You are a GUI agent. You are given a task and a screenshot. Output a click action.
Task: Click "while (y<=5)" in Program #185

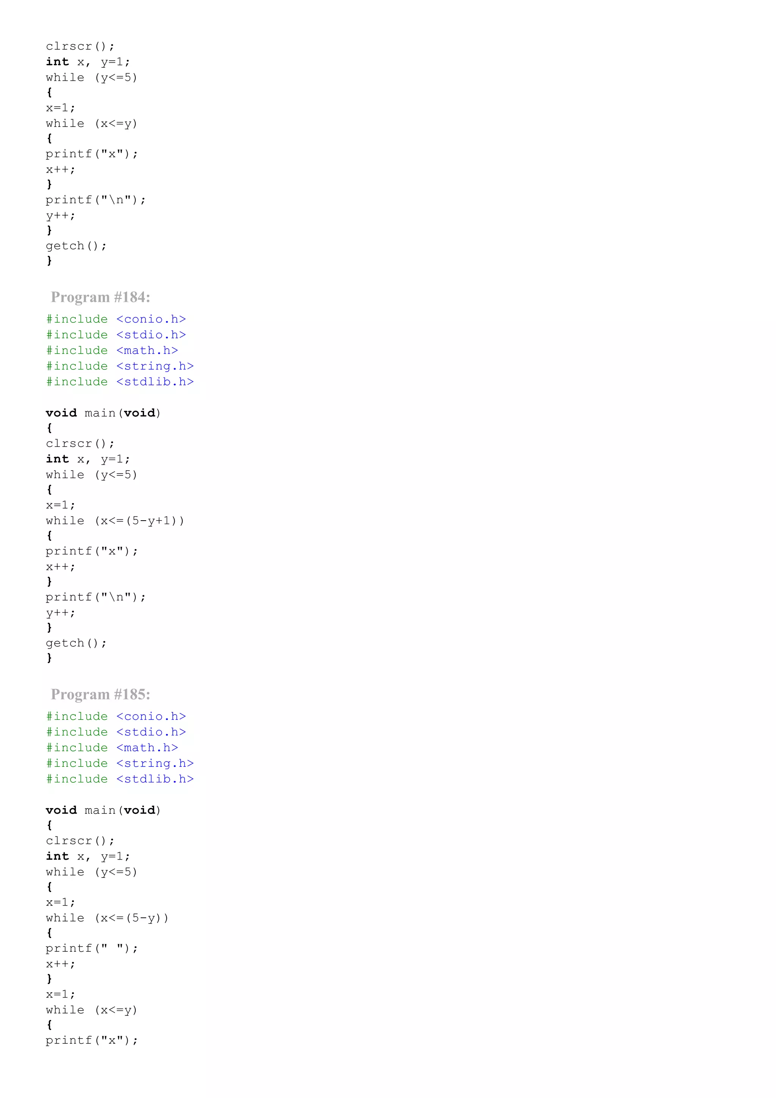pos(92,872)
